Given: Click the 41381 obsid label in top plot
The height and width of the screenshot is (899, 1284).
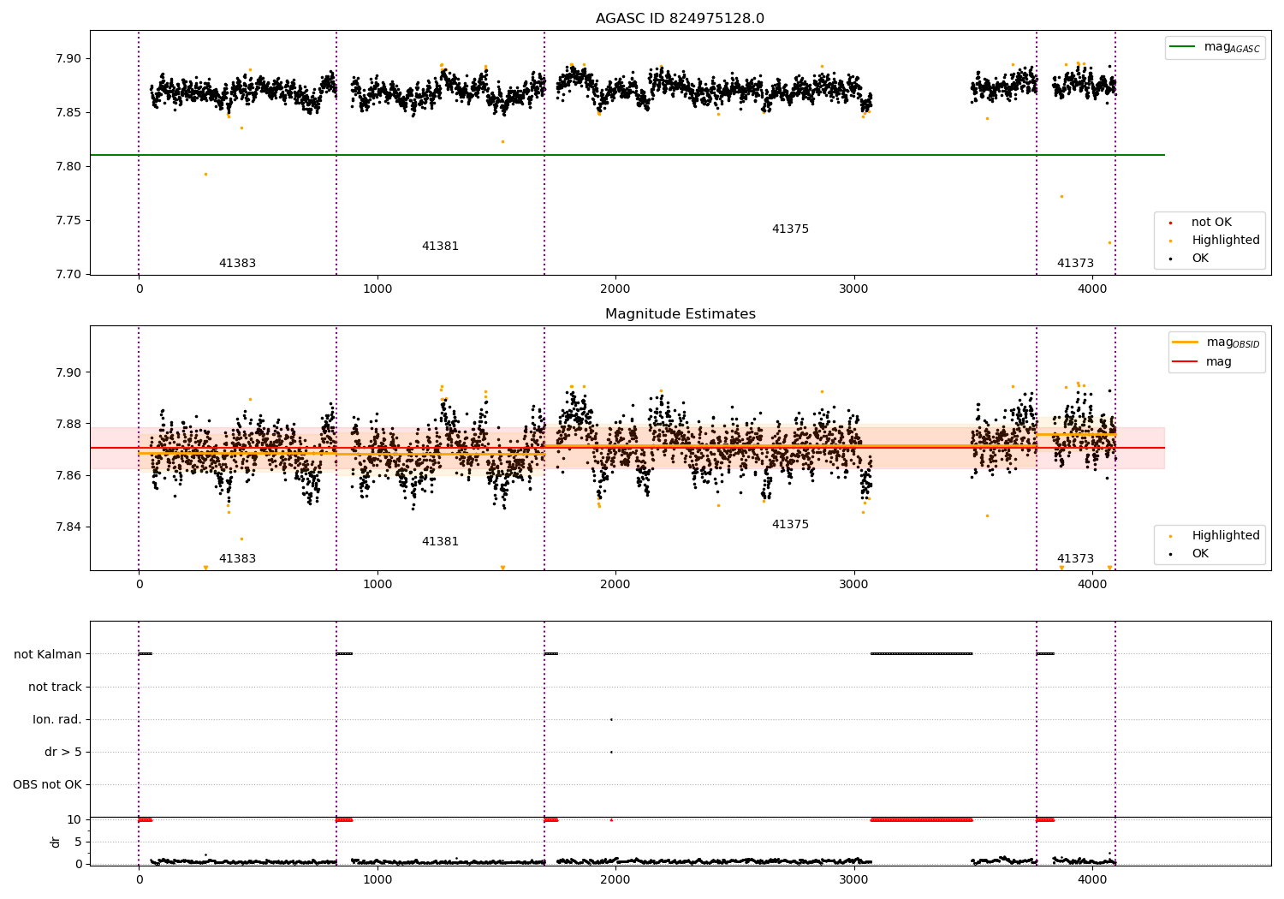Looking at the screenshot, I should 440,247.
